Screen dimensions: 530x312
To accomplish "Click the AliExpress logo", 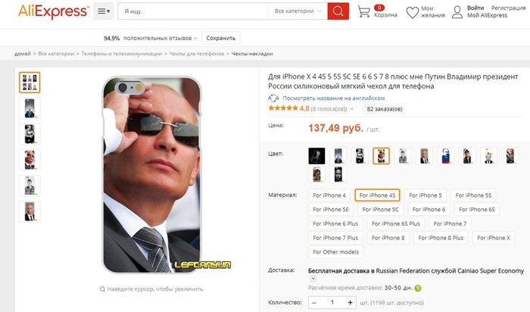I will click(x=54, y=11).
